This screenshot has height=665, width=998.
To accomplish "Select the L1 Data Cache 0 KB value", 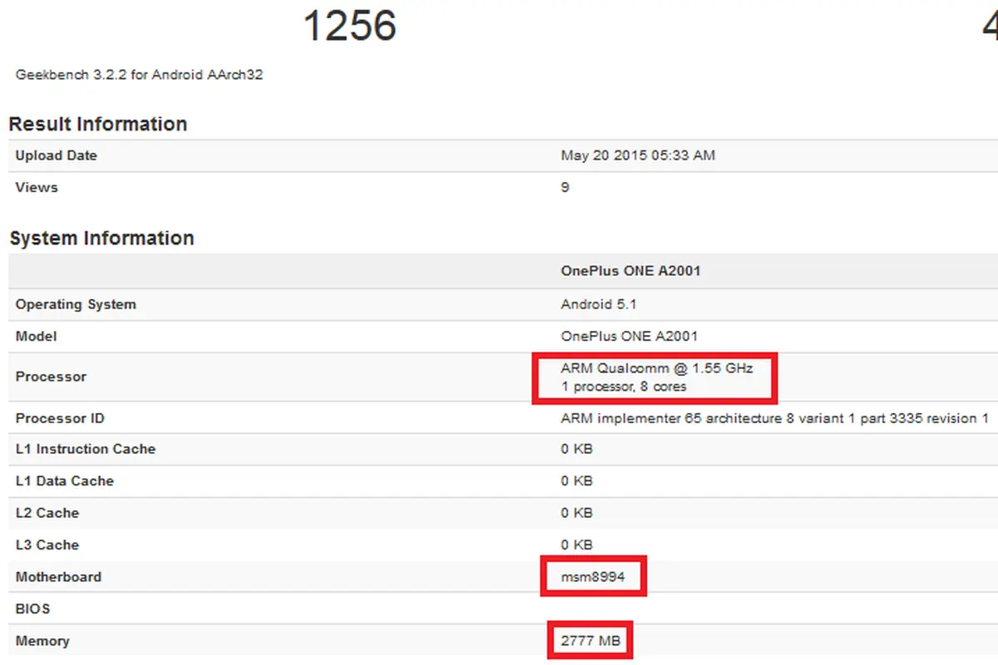I will click(577, 480).
